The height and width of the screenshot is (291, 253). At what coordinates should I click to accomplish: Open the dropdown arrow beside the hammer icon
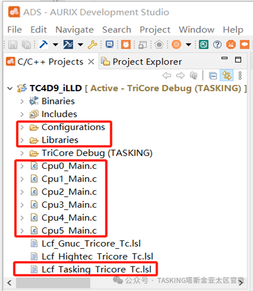point(55,45)
